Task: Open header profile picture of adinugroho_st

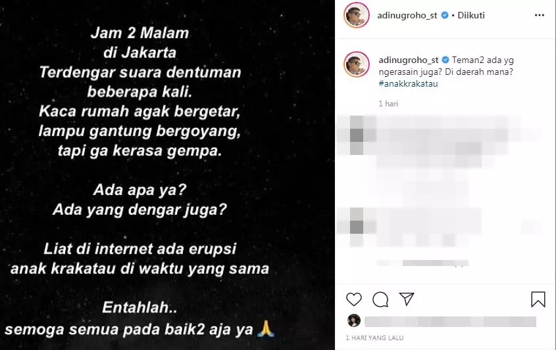Action: pos(357,15)
